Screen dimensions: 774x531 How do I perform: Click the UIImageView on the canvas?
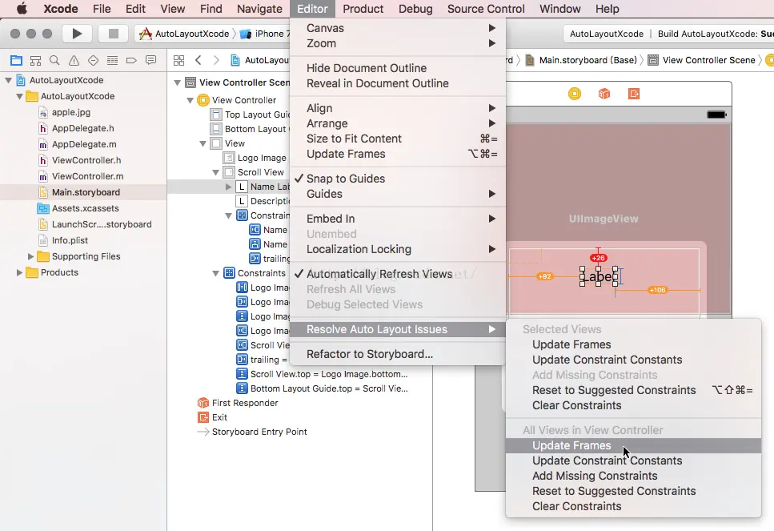point(604,219)
